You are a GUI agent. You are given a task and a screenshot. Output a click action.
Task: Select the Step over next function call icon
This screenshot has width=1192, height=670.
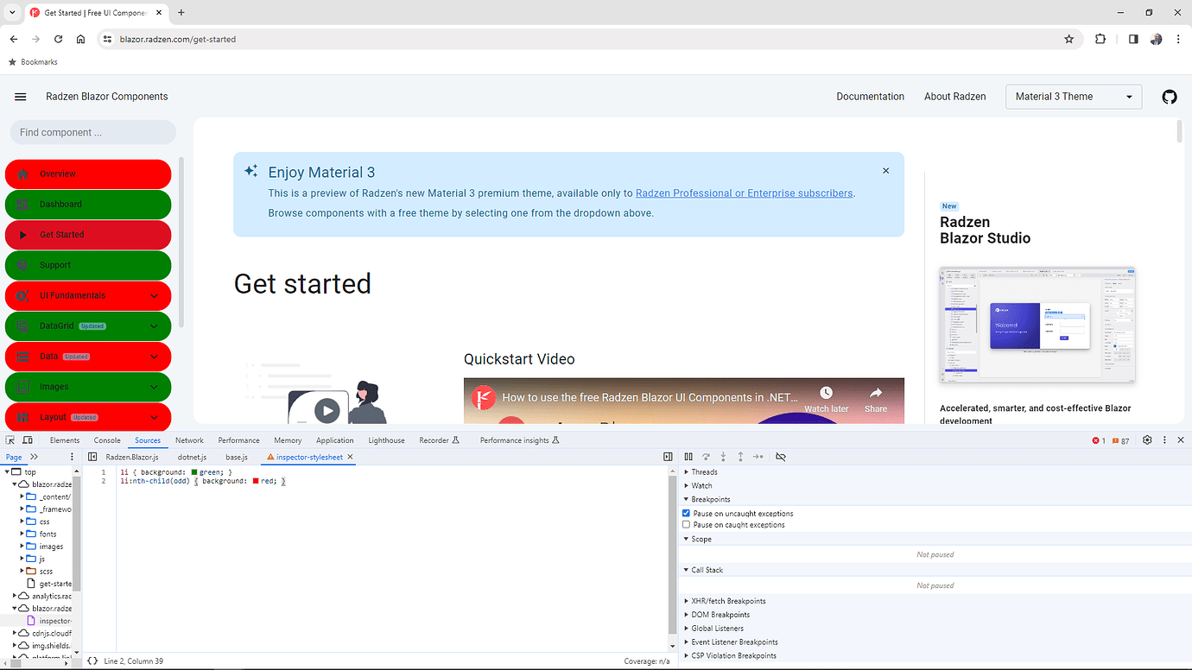click(x=706, y=456)
